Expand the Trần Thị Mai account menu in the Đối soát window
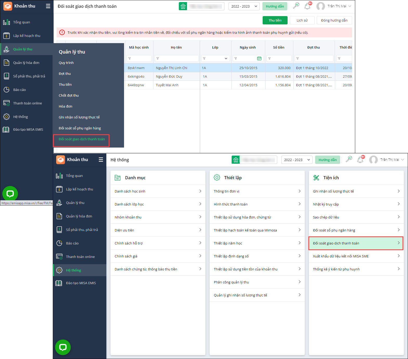The width and height of the screenshot is (408, 359). point(350,6)
